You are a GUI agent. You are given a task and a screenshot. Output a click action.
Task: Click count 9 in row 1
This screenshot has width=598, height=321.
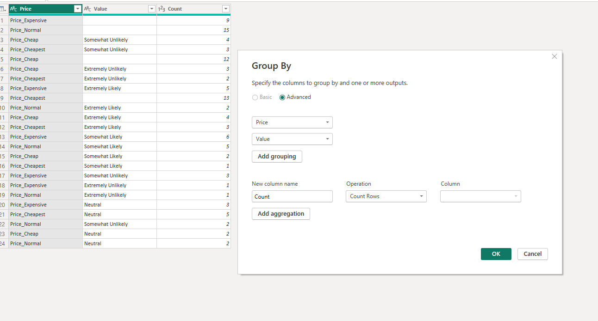click(x=193, y=20)
